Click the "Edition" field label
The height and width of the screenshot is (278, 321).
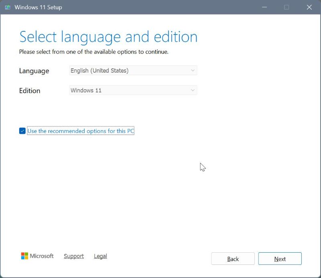[30, 91]
